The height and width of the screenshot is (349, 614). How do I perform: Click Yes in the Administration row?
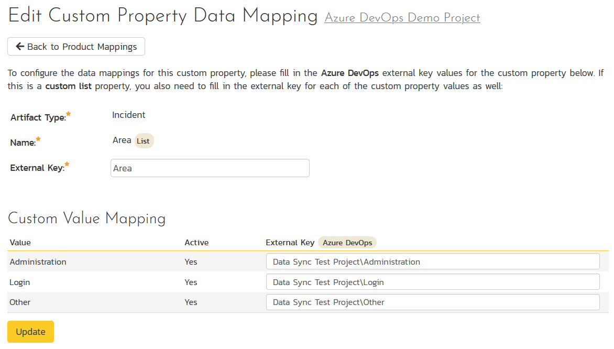[191, 261]
